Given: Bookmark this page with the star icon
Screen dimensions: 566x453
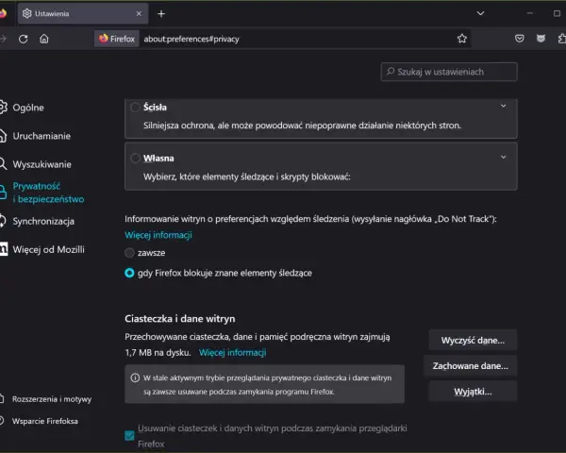Looking at the screenshot, I should [x=461, y=39].
